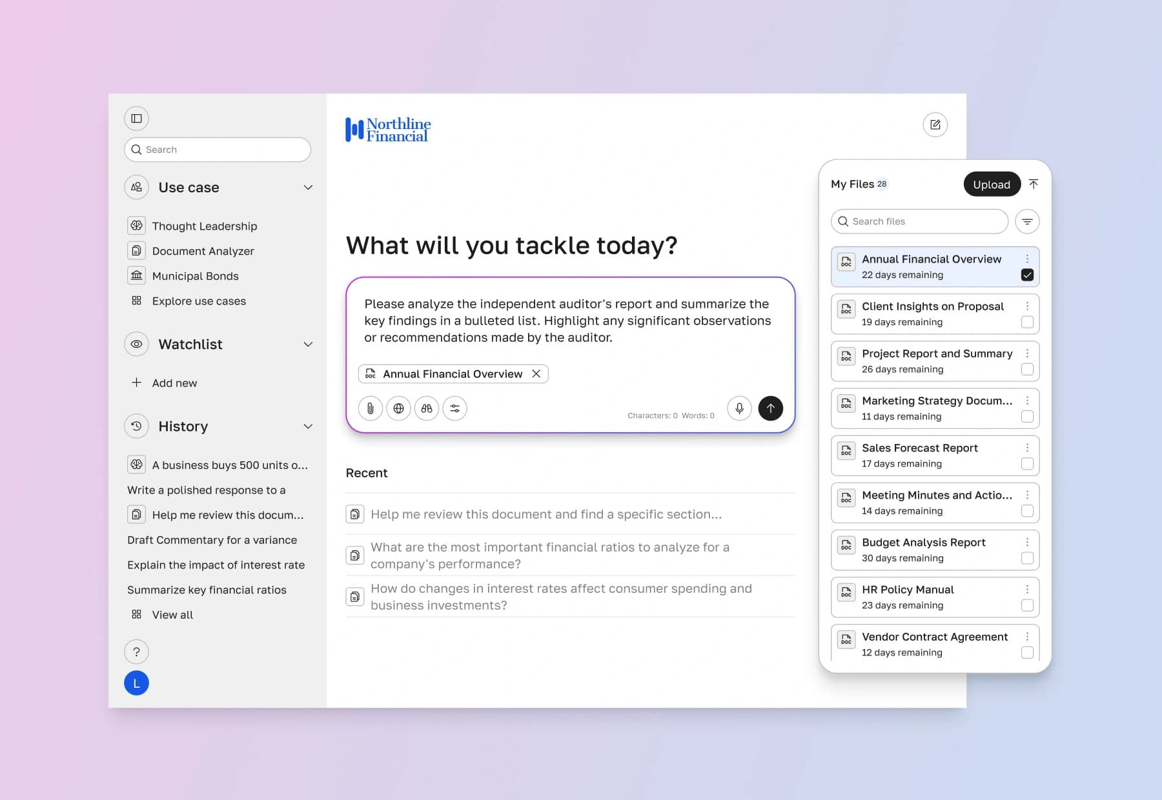
Task: Select the Marketing Strategy Document checkbox
Action: click(x=1027, y=417)
